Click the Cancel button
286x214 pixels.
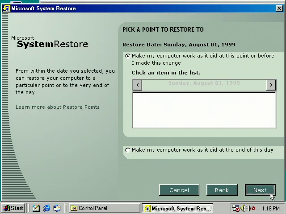179,190
